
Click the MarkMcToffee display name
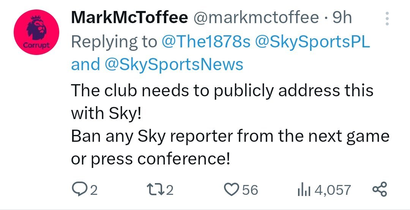click(129, 18)
